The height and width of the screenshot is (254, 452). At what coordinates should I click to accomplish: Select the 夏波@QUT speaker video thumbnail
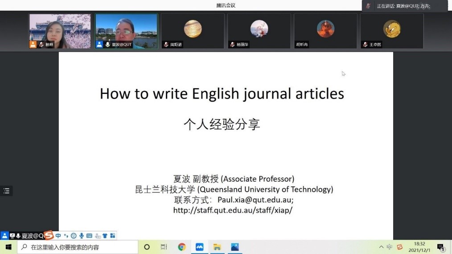pos(126,31)
